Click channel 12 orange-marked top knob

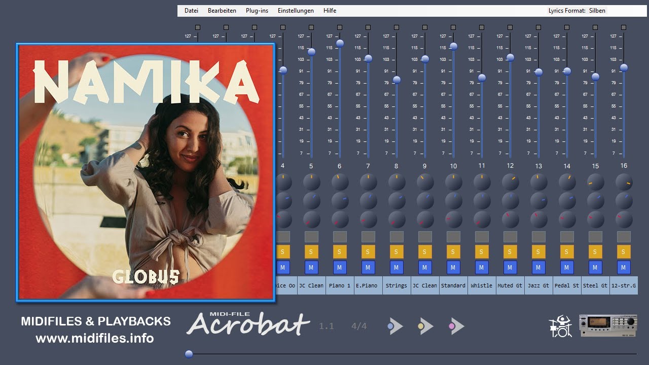pos(510,182)
